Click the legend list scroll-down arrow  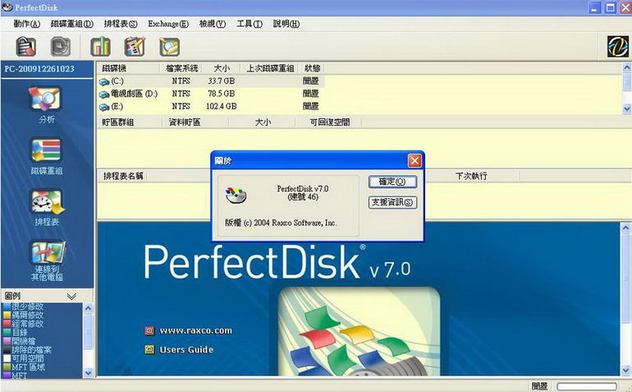pos(89,372)
